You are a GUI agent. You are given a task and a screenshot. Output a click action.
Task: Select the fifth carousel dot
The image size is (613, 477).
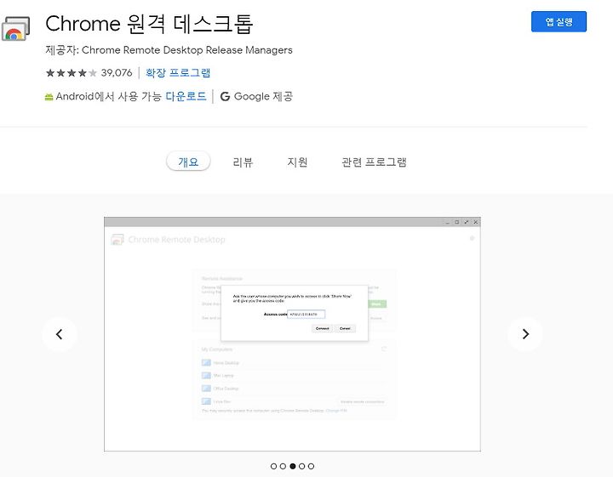312,466
